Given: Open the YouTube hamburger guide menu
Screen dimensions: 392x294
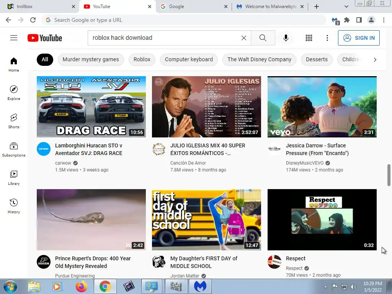Looking at the screenshot, I should tap(14, 38).
